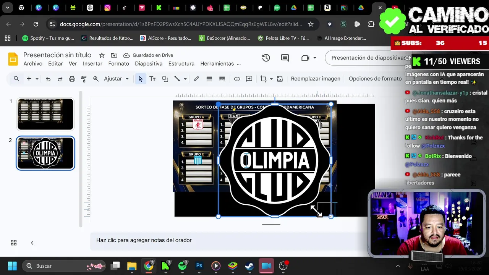Open comments history panel

point(285,58)
